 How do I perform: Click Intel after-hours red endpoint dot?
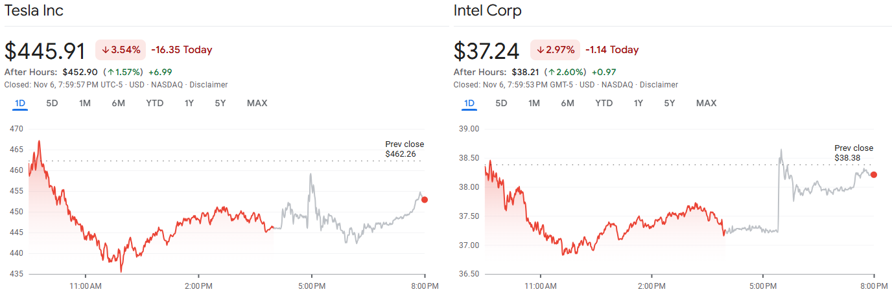[x=874, y=175]
